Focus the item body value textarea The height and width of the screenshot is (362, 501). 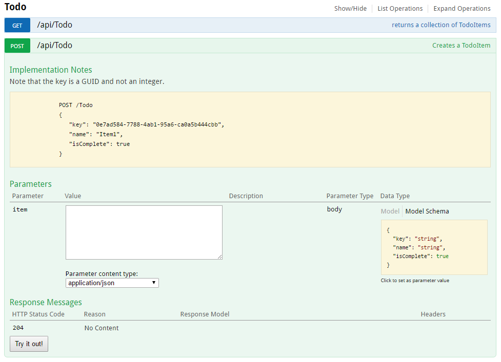pyautogui.click(x=144, y=232)
